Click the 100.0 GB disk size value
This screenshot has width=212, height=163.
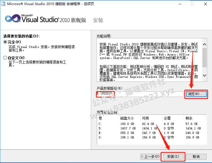(127, 124)
